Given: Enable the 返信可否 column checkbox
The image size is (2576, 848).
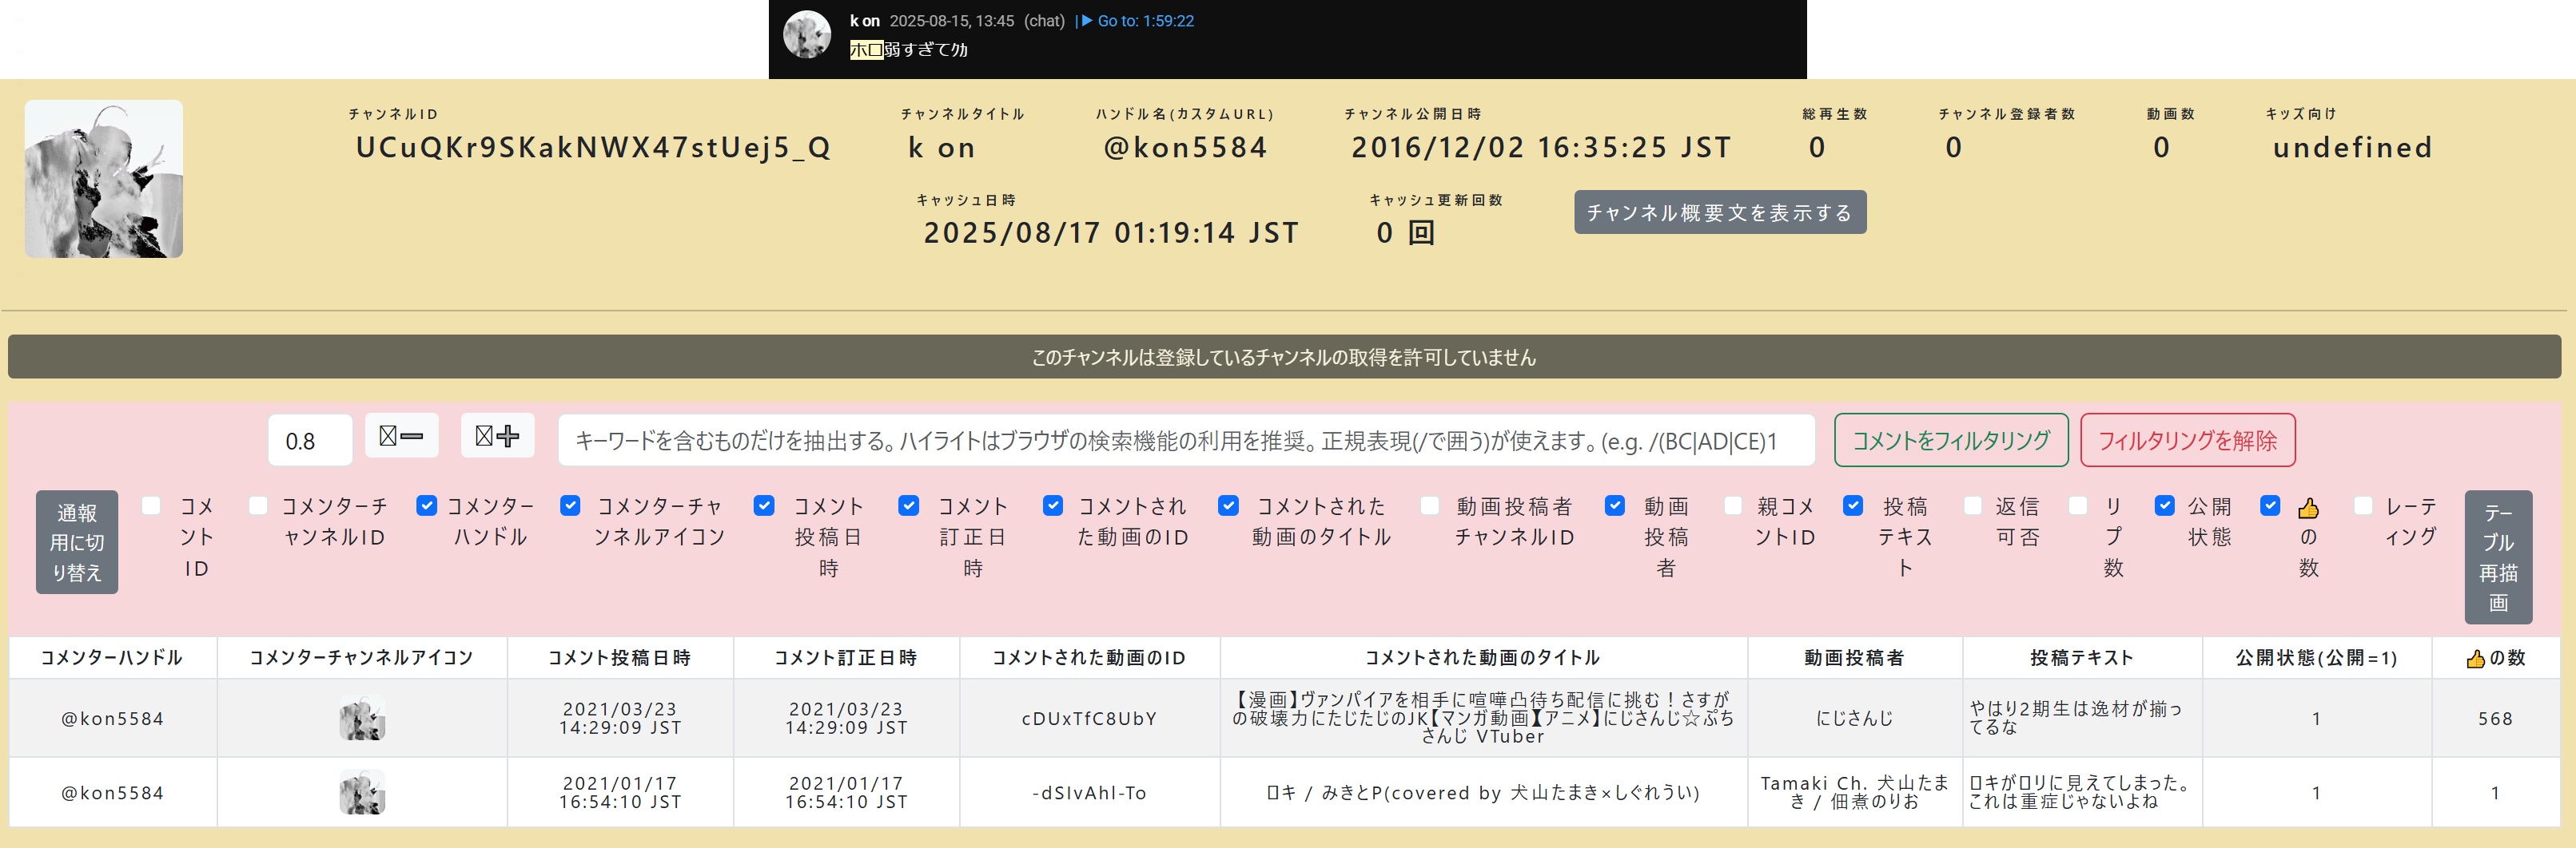Looking at the screenshot, I should [x=1973, y=506].
